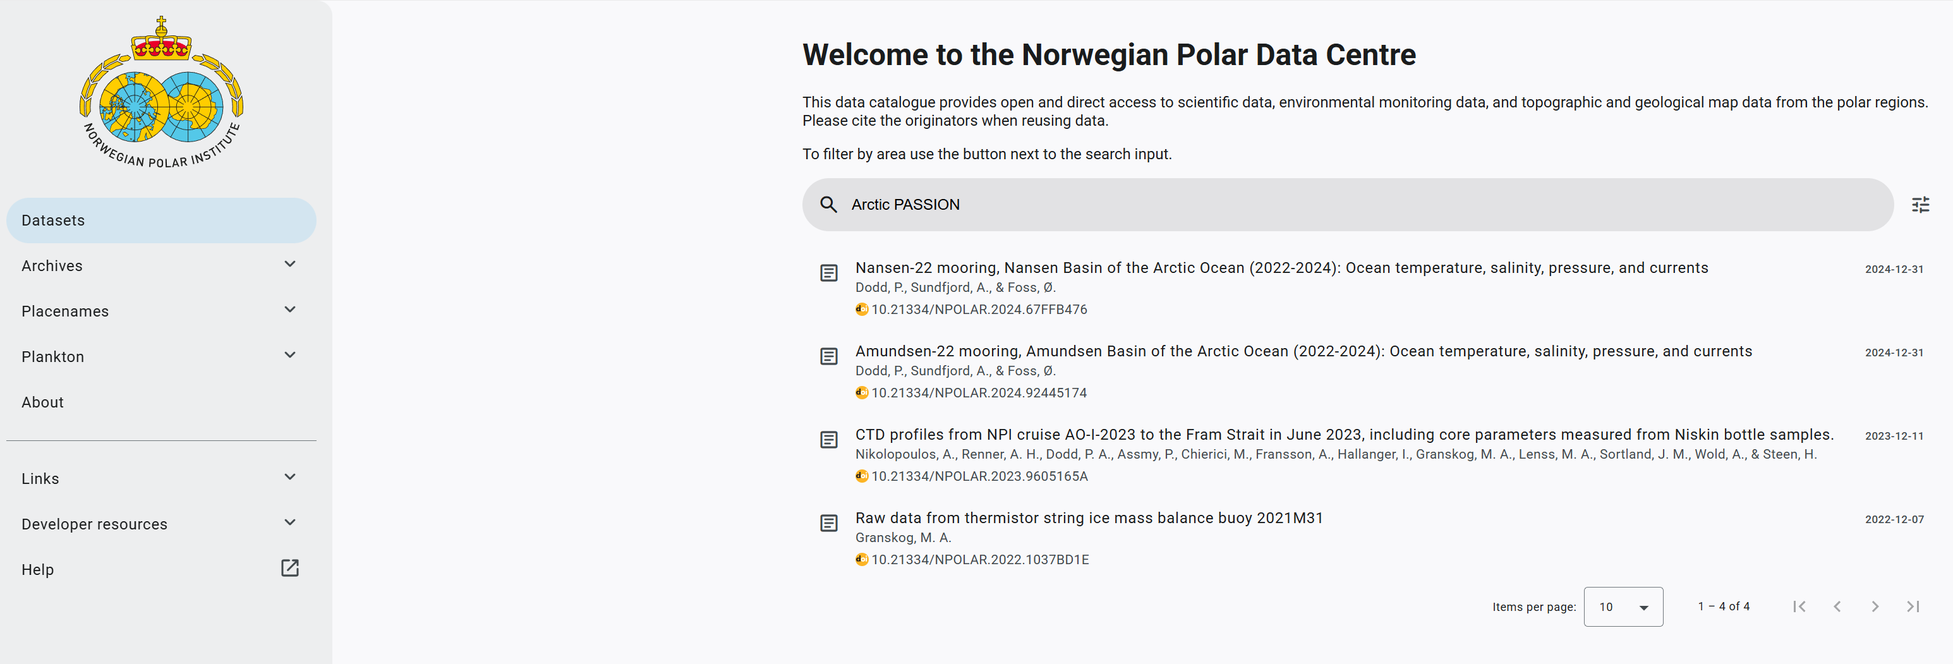This screenshot has width=1953, height=664.
Task: Click the filter options icon beside search
Action: 1920,205
